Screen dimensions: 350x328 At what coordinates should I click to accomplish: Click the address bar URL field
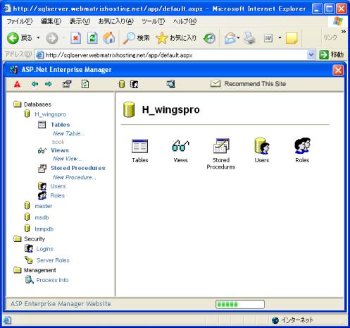click(171, 55)
